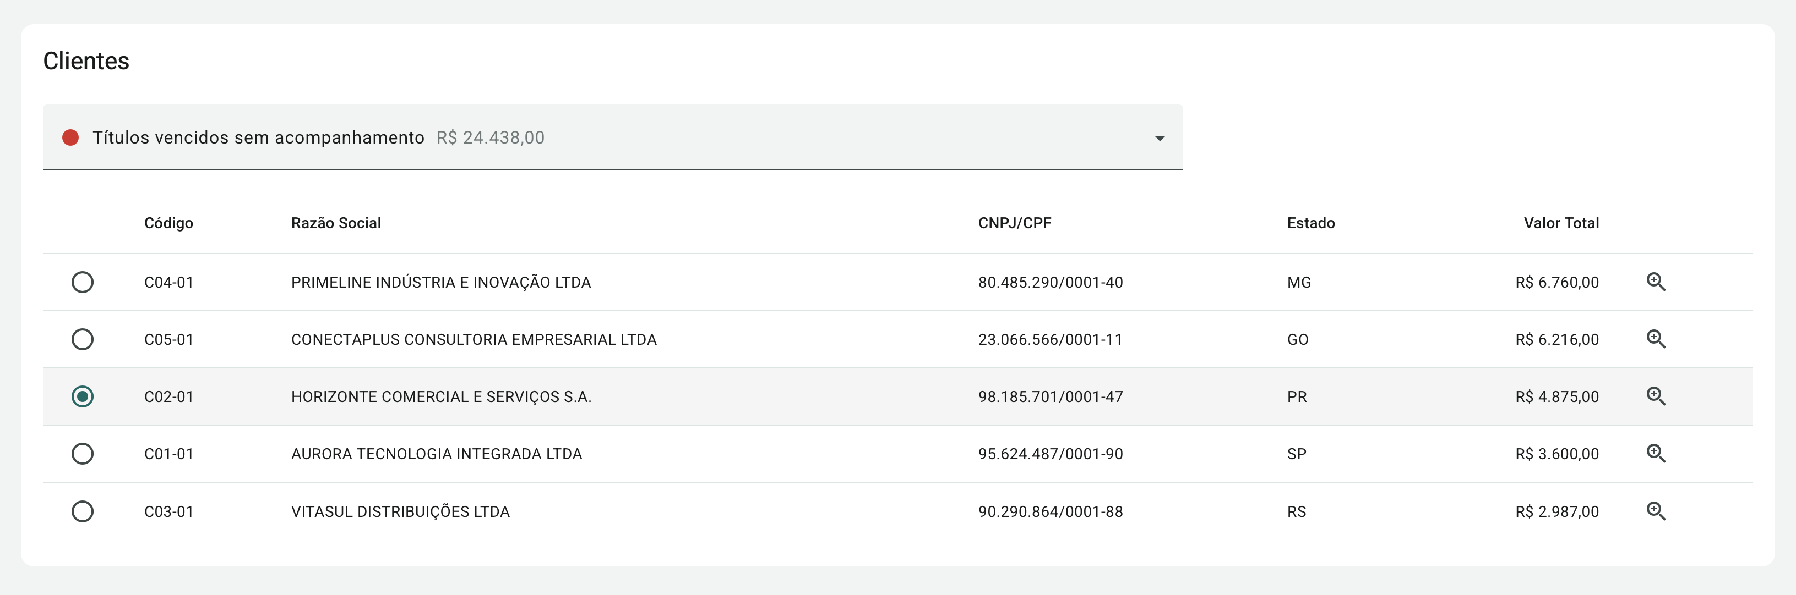The width and height of the screenshot is (1796, 595).
Task: Click the red status dot in dropdown
Action: pos(70,137)
